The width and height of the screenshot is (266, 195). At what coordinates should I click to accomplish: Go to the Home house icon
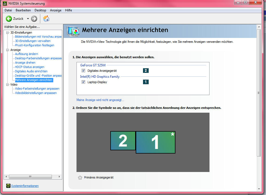pos(46,18)
